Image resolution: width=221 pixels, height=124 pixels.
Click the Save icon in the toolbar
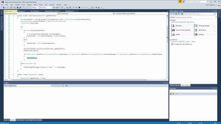point(18,8)
